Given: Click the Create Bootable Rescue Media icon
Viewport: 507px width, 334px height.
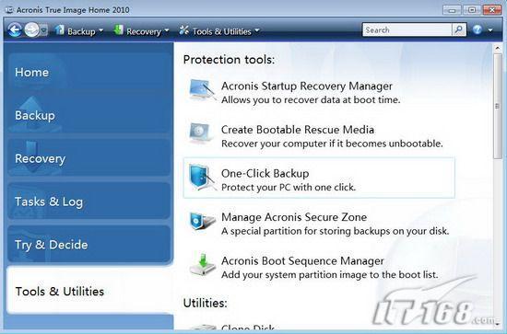Looking at the screenshot, I should pyautogui.click(x=201, y=133).
